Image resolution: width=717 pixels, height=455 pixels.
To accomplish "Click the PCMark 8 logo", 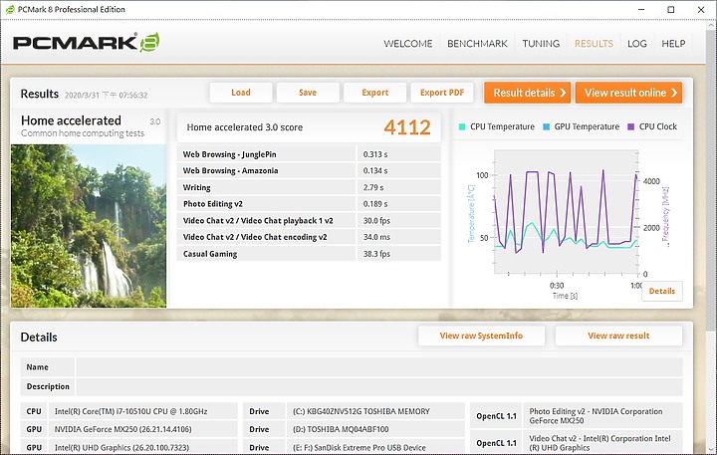I will 87,43.
